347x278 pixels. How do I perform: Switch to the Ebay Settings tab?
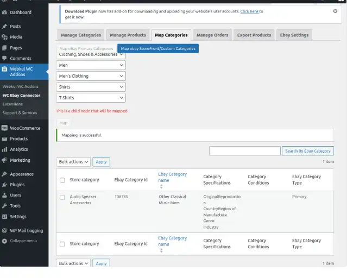tap(294, 35)
